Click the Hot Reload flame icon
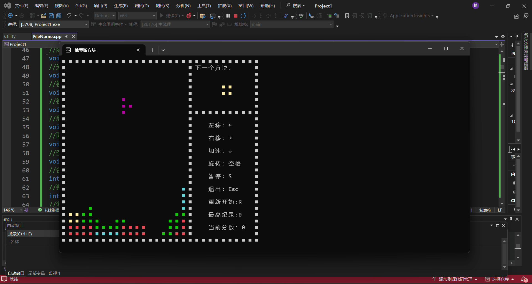 point(189,16)
